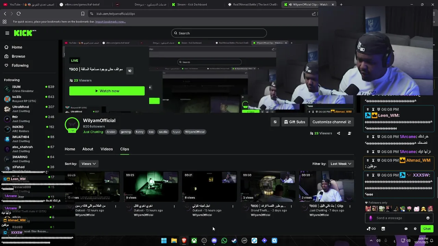Play the 10 views Outlast clip thumbnail
The image size is (438, 246).
(x=92, y=187)
